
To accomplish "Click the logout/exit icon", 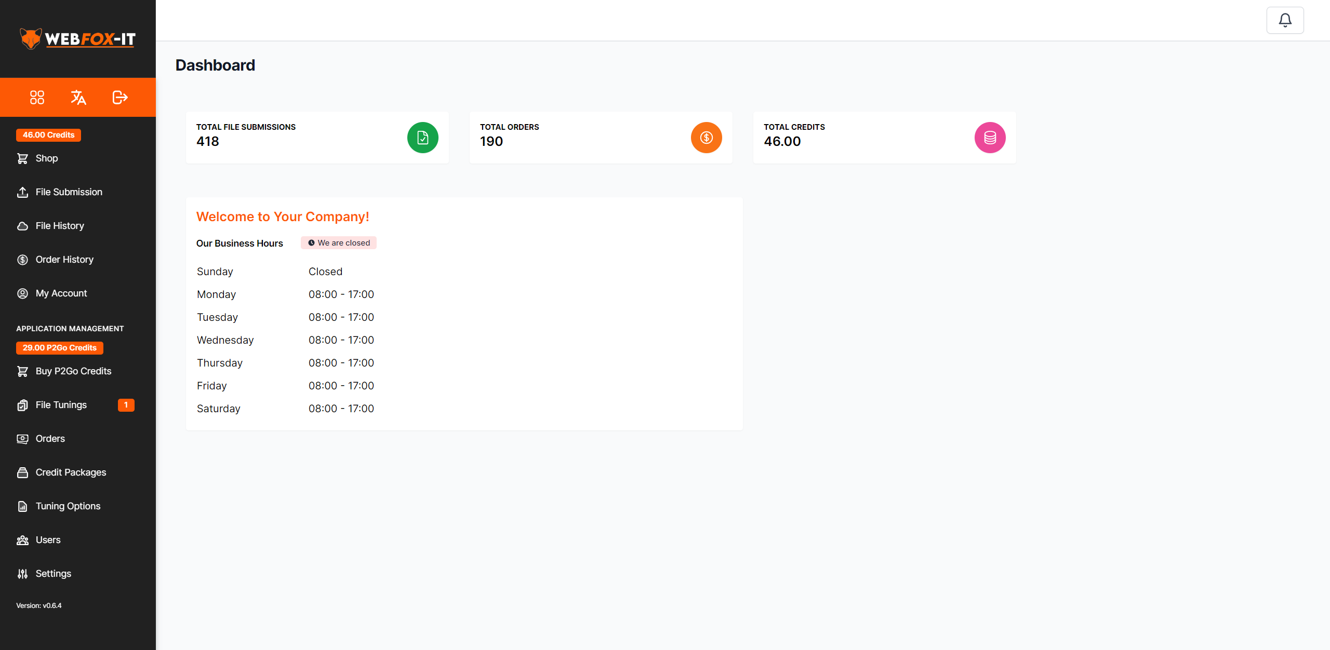I will coord(119,98).
